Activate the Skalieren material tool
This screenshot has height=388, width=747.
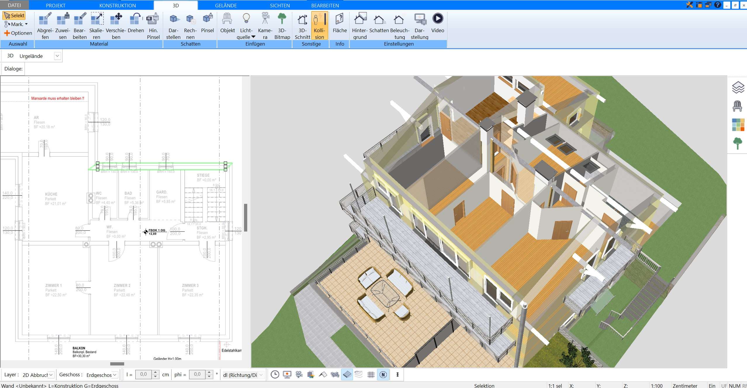(96, 26)
